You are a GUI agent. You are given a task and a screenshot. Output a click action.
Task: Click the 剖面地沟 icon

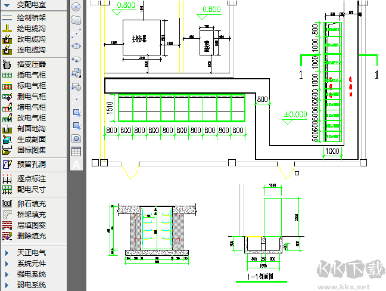pyautogui.click(x=7, y=129)
